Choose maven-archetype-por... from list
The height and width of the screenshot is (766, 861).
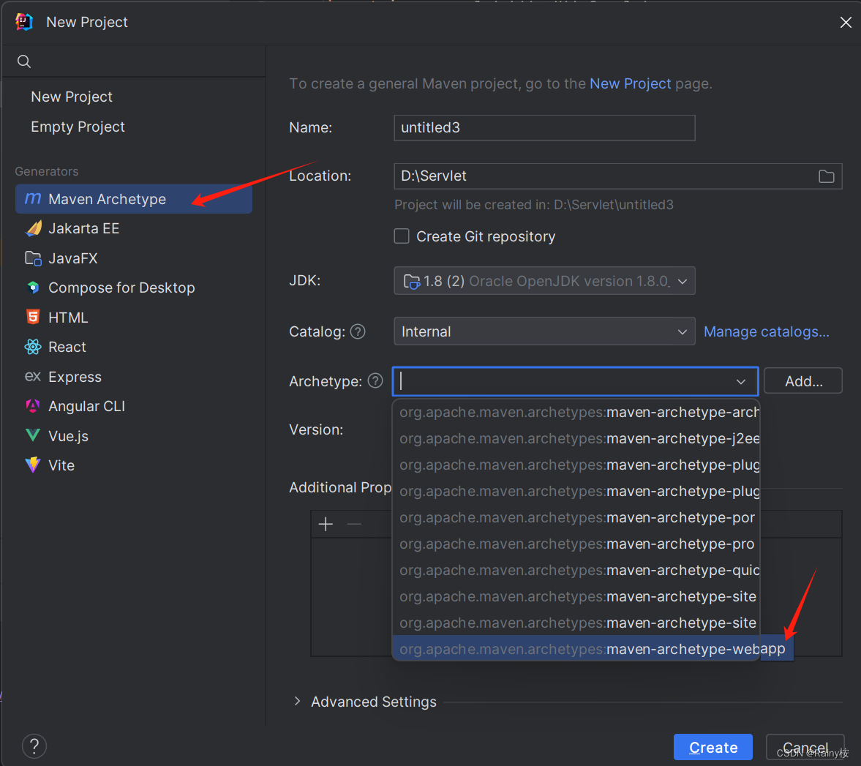[576, 517]
